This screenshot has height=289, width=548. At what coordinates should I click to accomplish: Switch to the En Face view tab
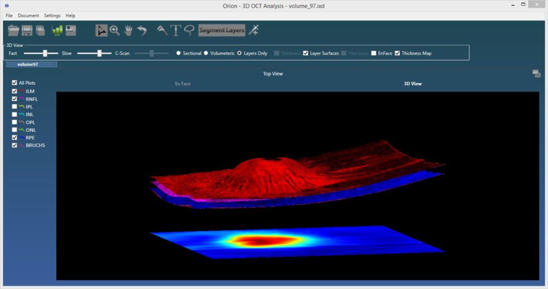point(183,84)
